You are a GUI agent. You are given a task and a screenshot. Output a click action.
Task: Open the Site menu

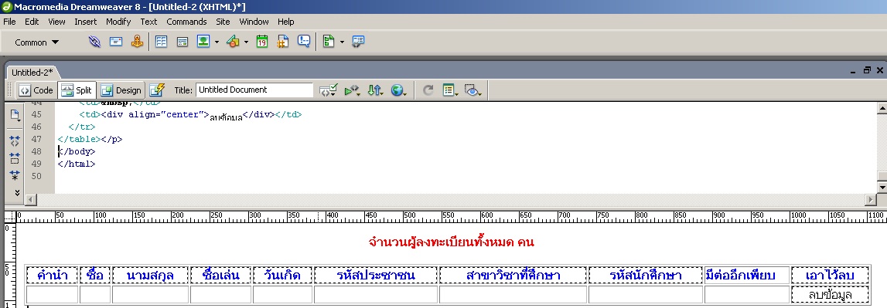(223, 22)
